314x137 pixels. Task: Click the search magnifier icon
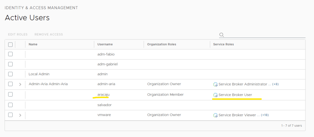click(x=222, y=35)
